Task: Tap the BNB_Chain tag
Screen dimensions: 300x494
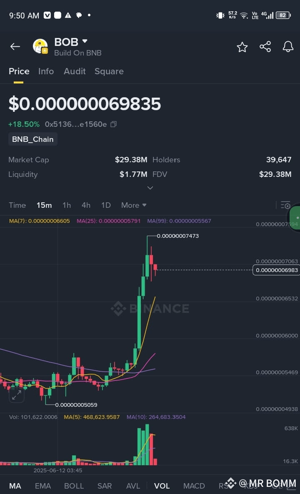Action: (32, 139)
